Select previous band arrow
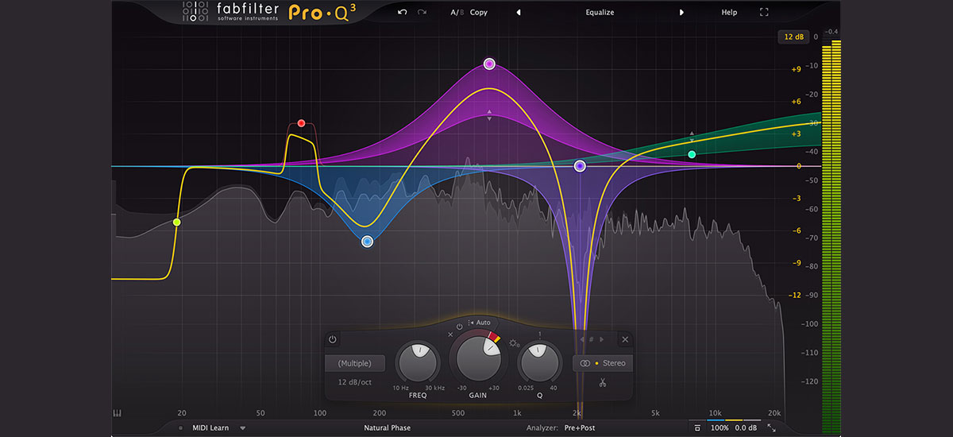 (581, 339)
